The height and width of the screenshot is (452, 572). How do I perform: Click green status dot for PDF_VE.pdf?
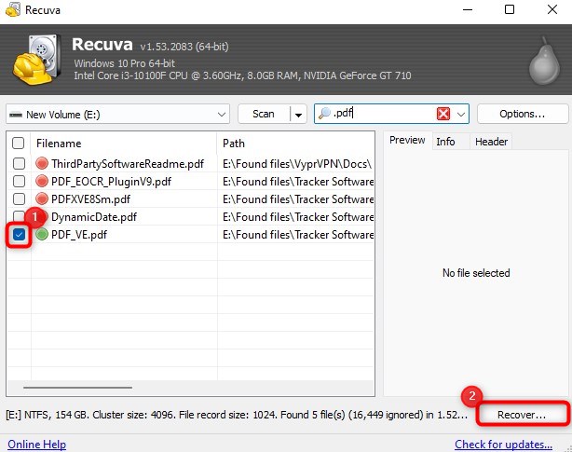42,234
